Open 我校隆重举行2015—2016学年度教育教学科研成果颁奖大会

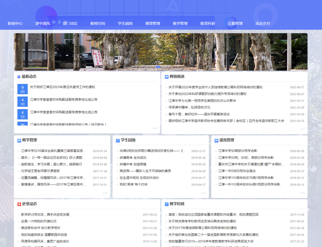coord(211,241)
